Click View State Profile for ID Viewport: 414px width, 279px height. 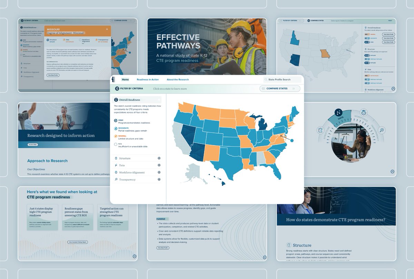[x=388, y=38]
